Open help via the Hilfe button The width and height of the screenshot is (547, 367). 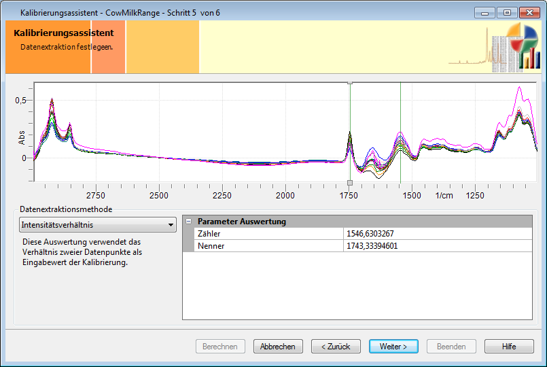pyautogui.click(x=509, y=346)
